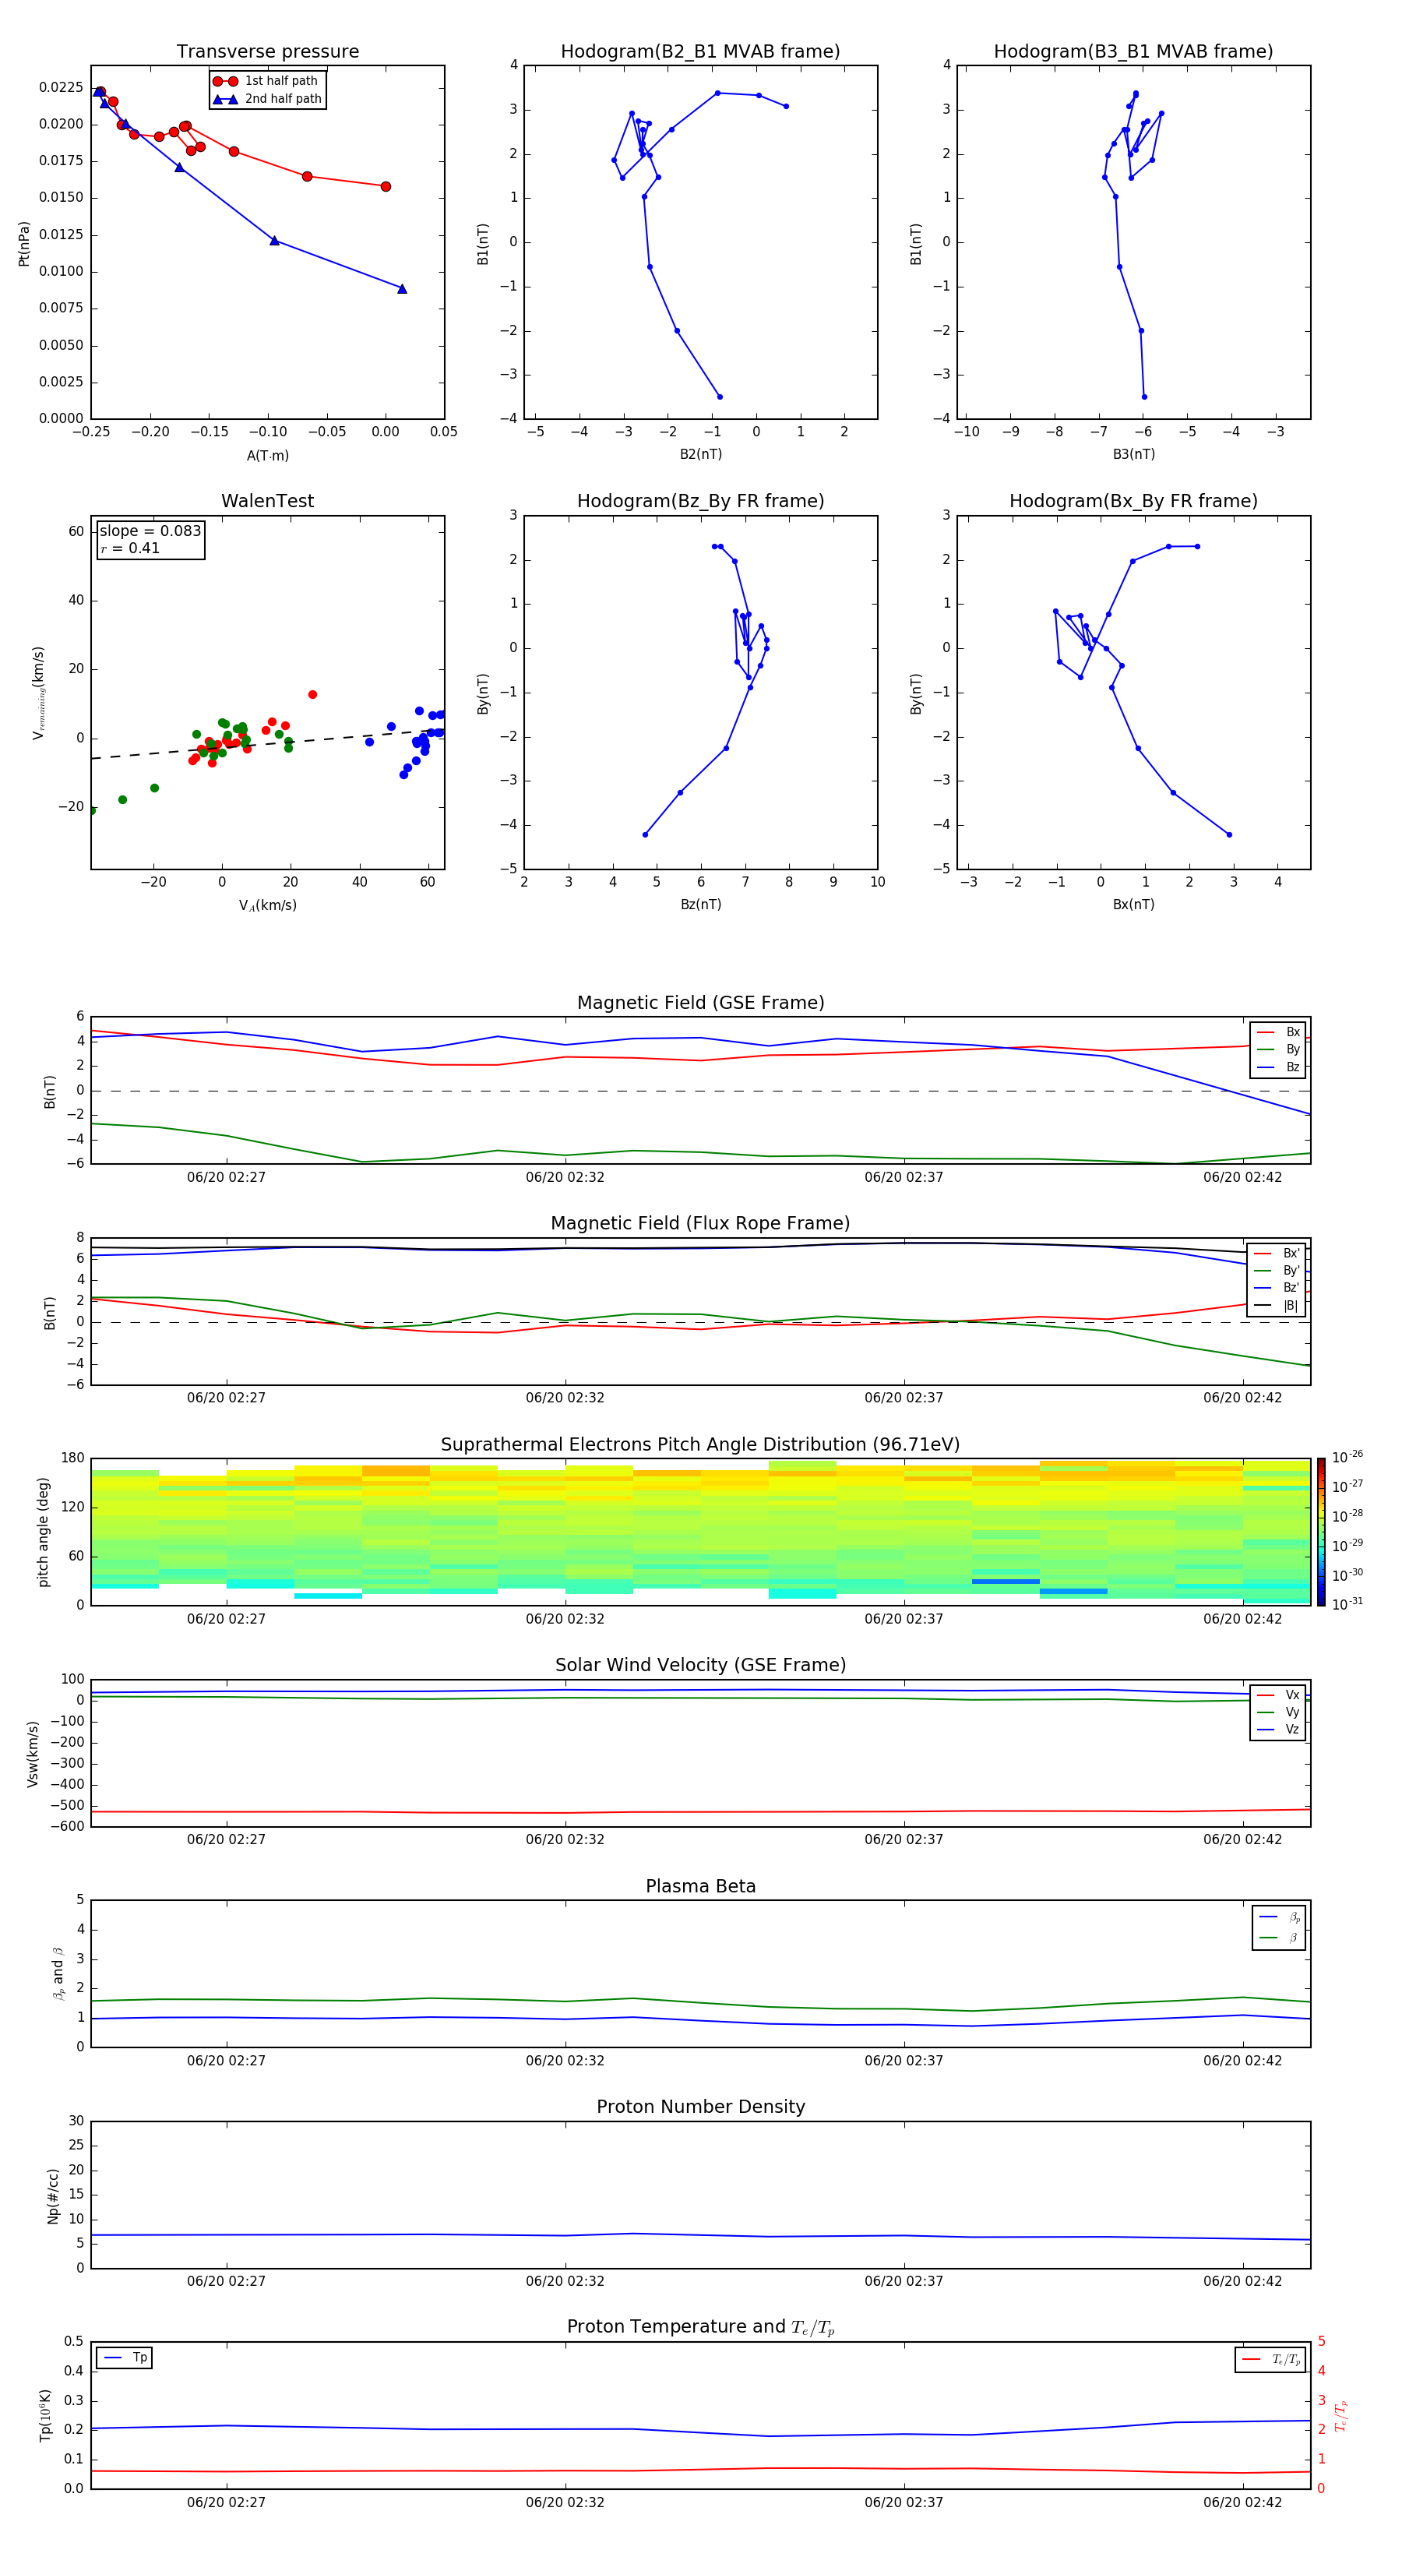The height and width of the screenshot is (2571, 1402).
Task: Click the 'By' legend entry in GSE panel
Action: [1278, 1049]
